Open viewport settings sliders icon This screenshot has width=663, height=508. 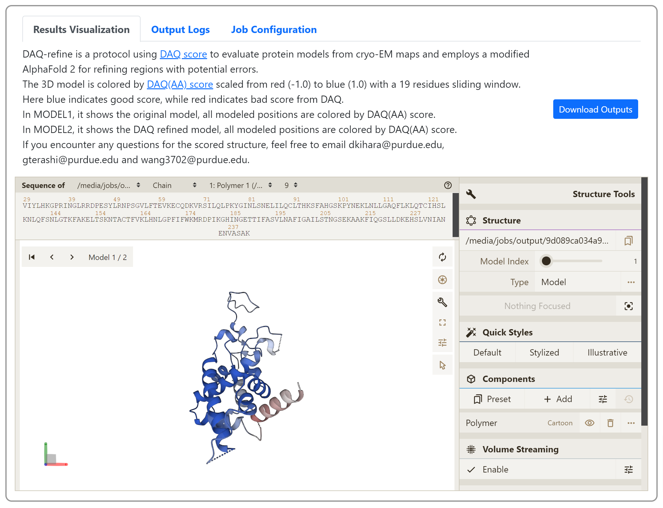click(x=442, y=342)
